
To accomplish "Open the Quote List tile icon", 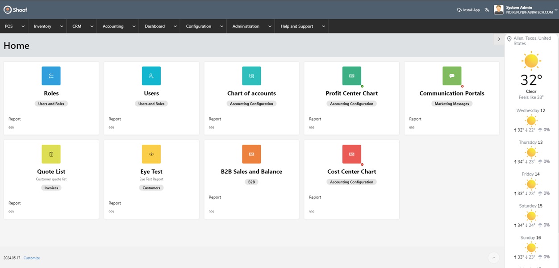I will click(51, 154).
